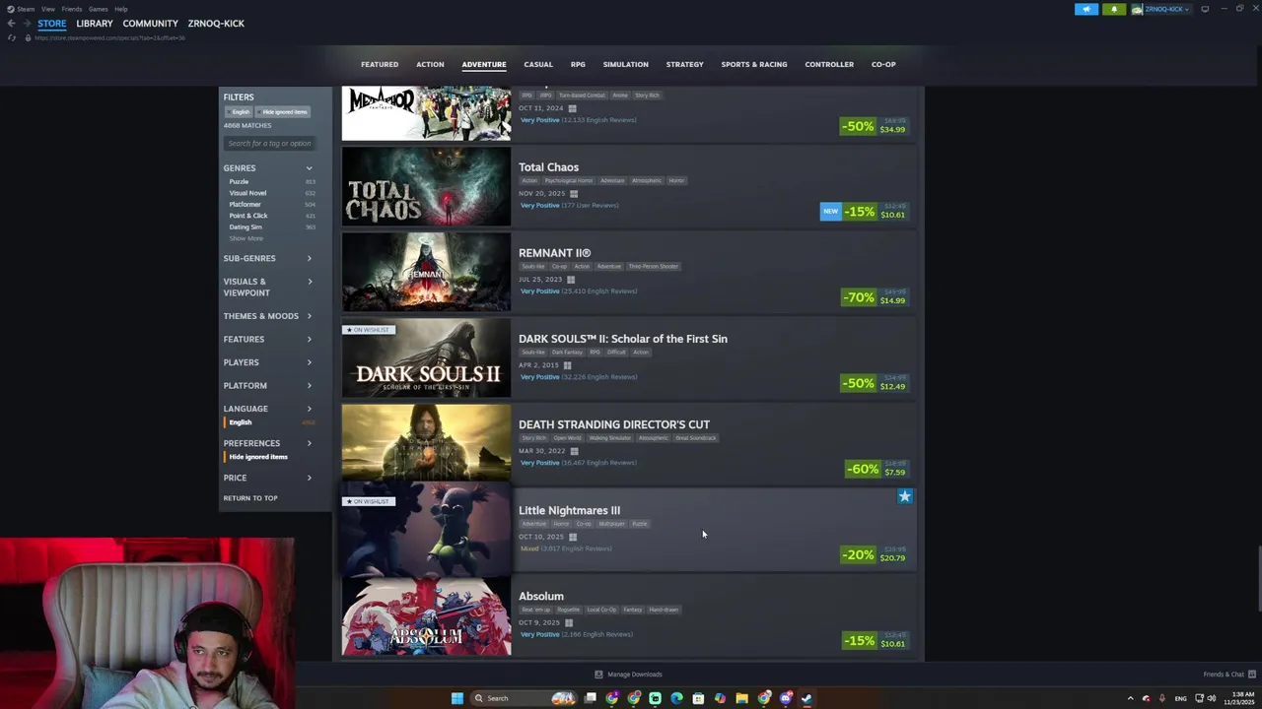Switch to the Featured tab
1262x709 pixels.
[380, 65]
